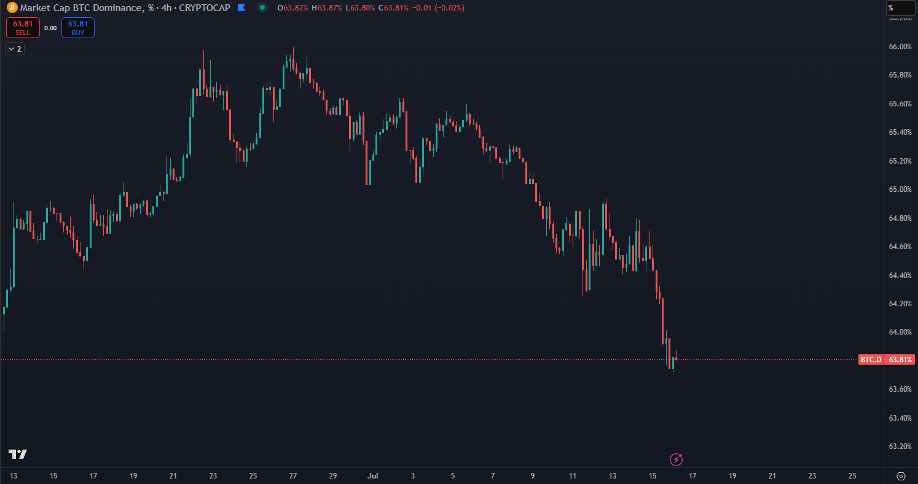The width and height of the screenshot is (918, 484).
Task: Click the OHLC values in the legend
Action: point(371,8)
